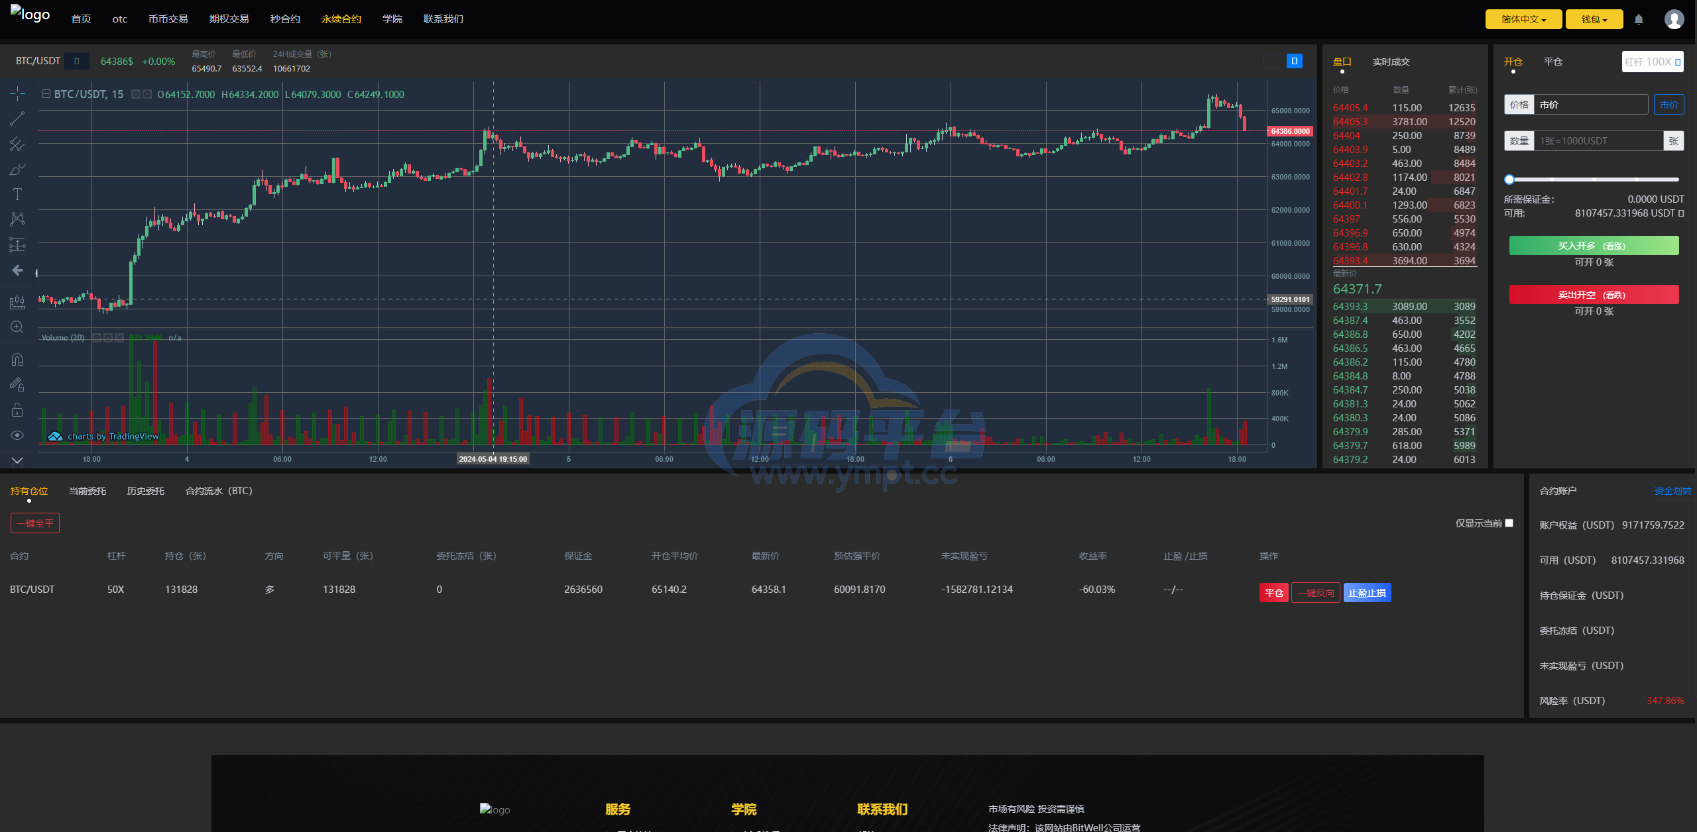Viewport: 1697px width, 832px height.
Task: Toggle magnet mode on chart
Action: click(x=17, y=359)
